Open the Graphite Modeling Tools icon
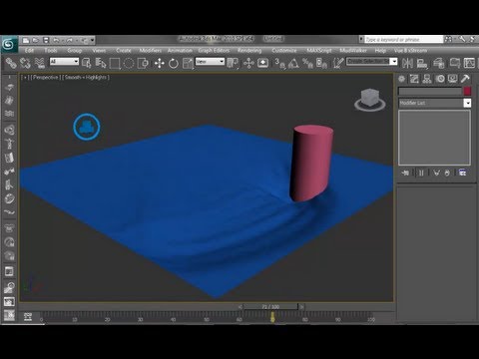Image resolution: width=479 pixels, height=359 pixels. pyautogui.click(x=455, y=63)
